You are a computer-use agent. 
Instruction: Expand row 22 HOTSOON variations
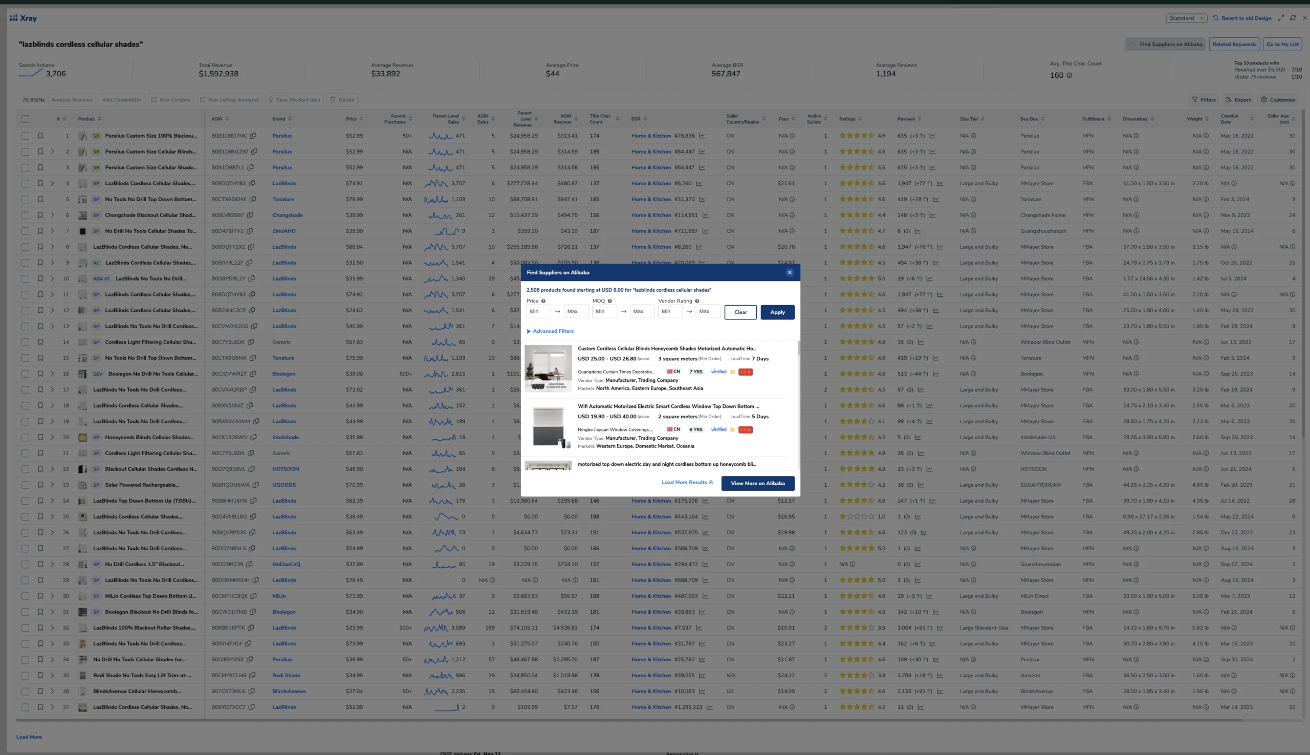(x=52, y=469)
